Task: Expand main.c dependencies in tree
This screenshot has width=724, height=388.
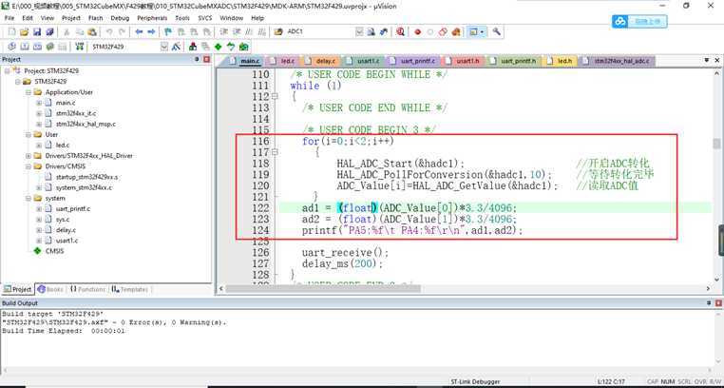Action: click(39, 103)
